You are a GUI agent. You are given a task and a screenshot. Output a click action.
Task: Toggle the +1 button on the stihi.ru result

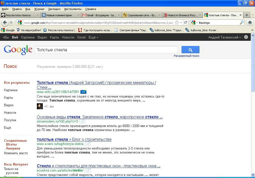tap(83, 92)
